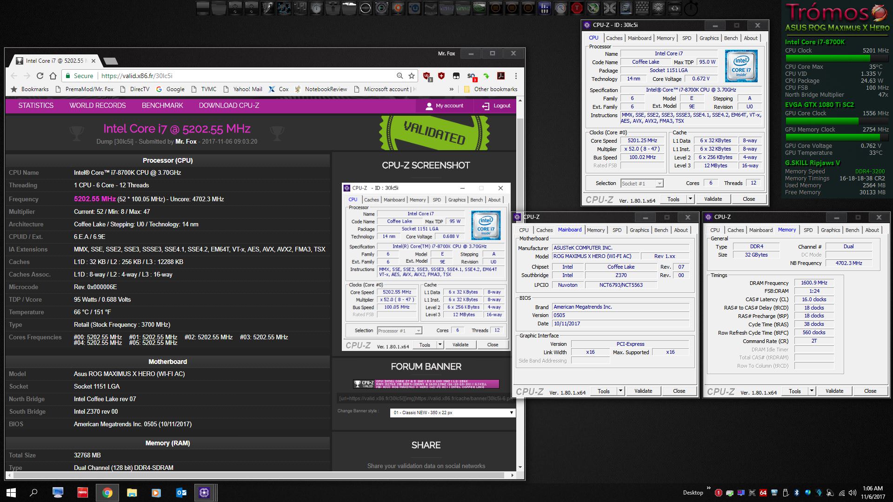
Task: Open the Mr. Fox submitter link
Action: point(186,141)
